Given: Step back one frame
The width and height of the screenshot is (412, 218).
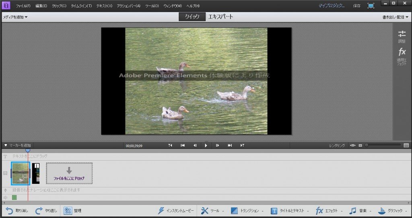Looking at the screenshot, I should tap(195, 145).
